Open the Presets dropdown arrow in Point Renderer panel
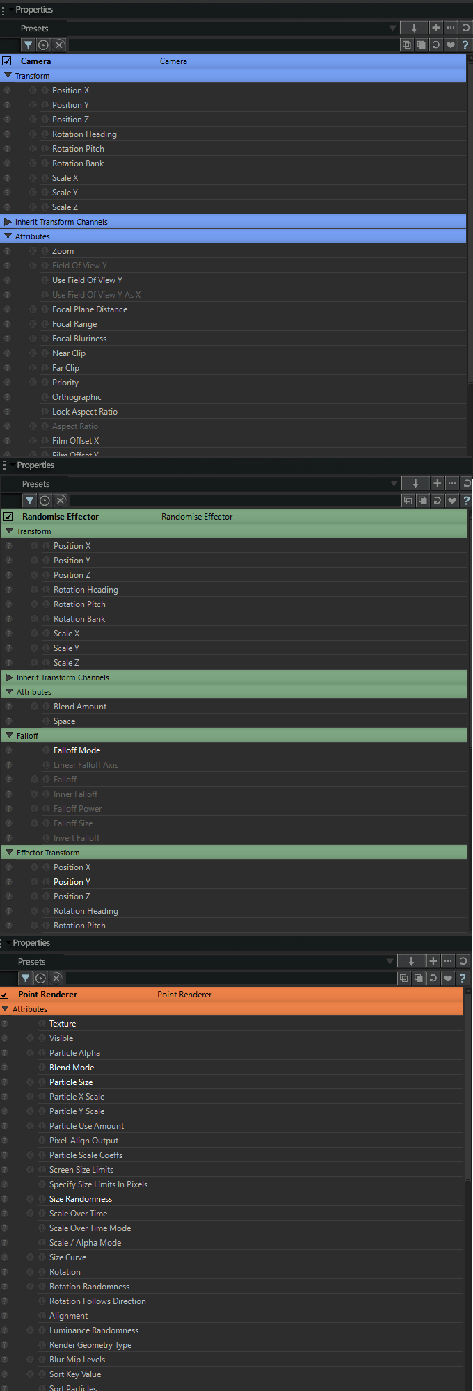 coord(390,961)
